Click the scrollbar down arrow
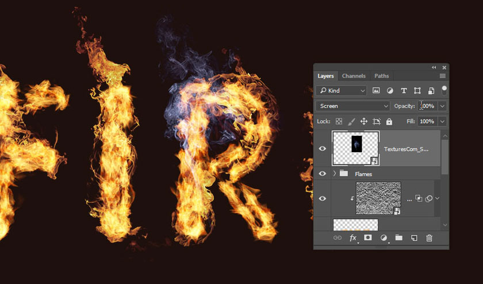Screen dimensions: 483x284 (445, 225)
